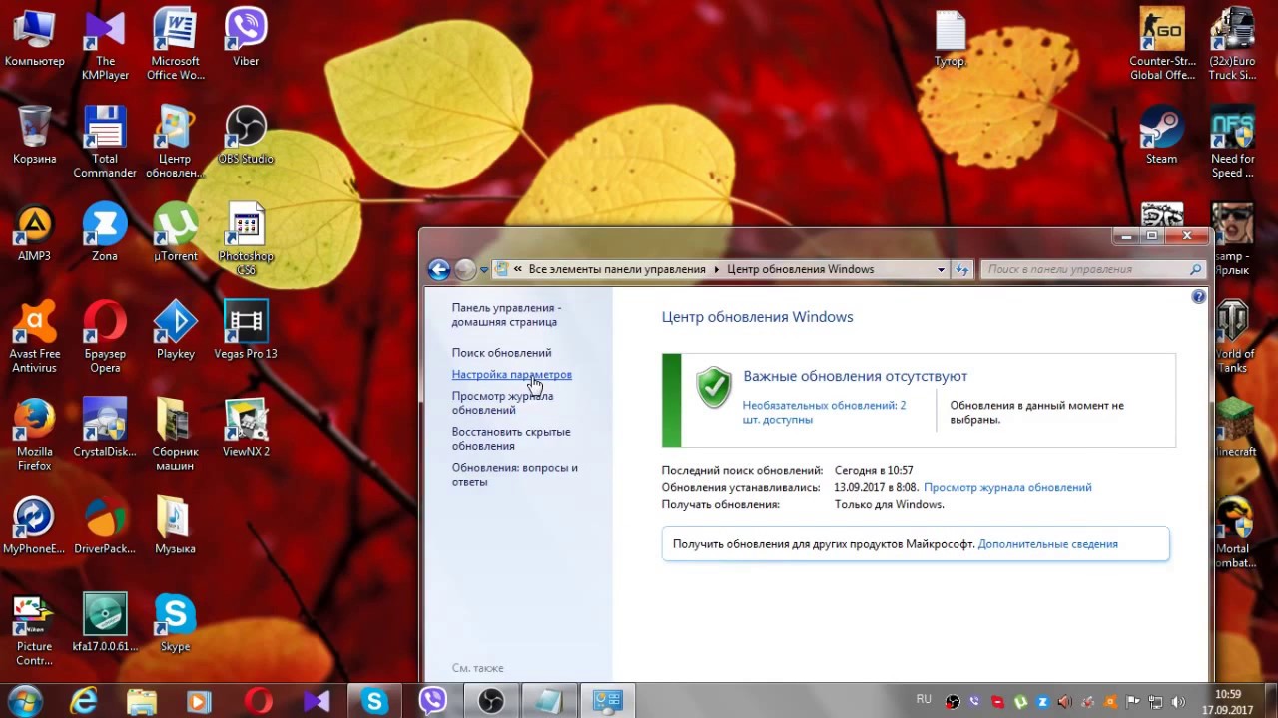Open the ViewNX 2 desktop shortcut
Image resolution: width=1278 pixels, height=718 pixels.
pyautogui.click(x=246, y=428)
